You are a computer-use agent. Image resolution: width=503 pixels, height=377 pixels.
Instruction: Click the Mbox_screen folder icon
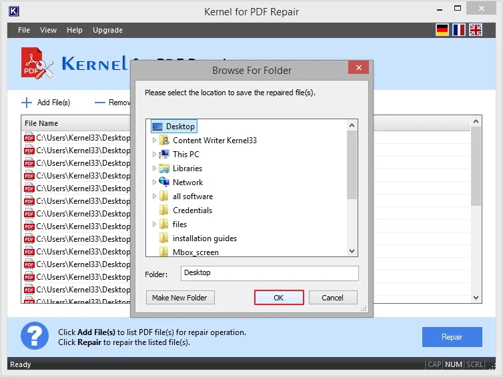pos(164,252)
